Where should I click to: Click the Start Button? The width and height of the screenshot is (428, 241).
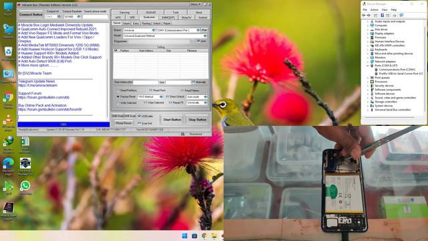click(x=172, y=120)
